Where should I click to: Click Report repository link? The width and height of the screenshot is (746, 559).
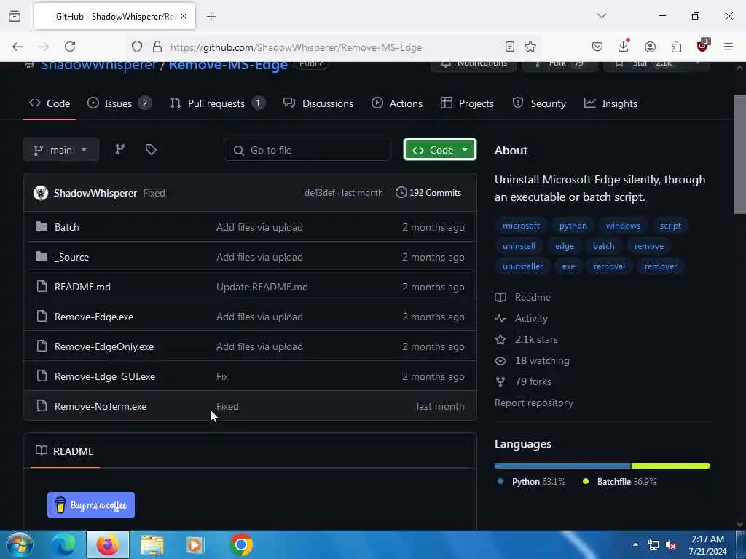coord(534,403)
